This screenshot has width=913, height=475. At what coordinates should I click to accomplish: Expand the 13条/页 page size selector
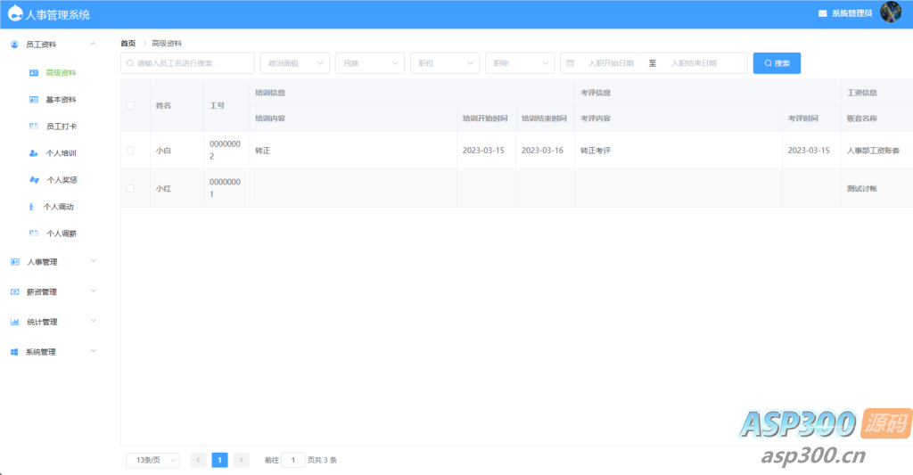[x=152, y=460]
